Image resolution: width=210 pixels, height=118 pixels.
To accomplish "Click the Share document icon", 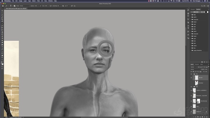I will (208, 6).
